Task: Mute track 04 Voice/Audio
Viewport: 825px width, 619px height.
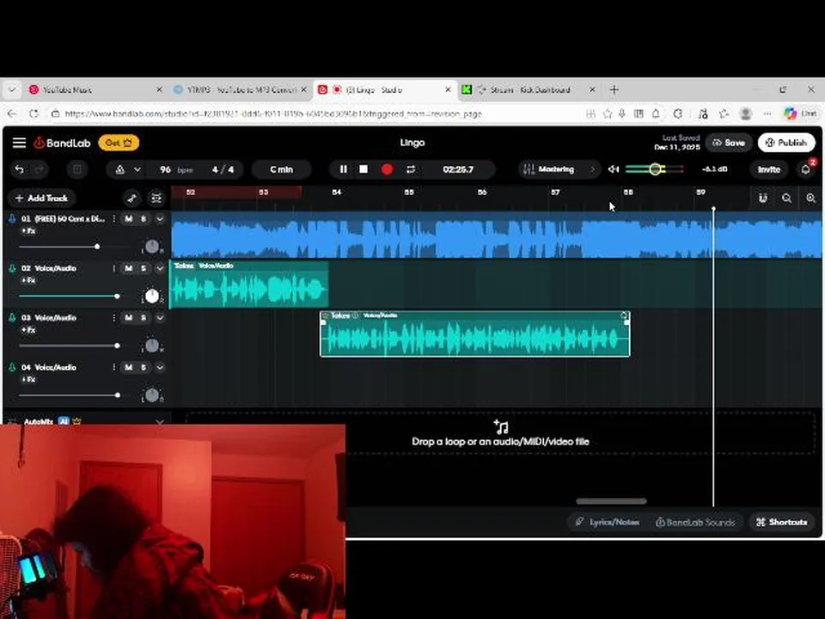Action: coord(128,367)
